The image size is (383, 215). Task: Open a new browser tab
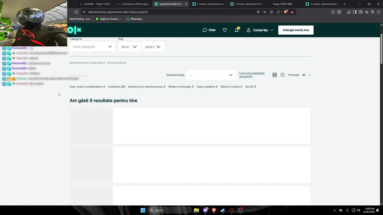pyautogui.click(x=344, y=4)
